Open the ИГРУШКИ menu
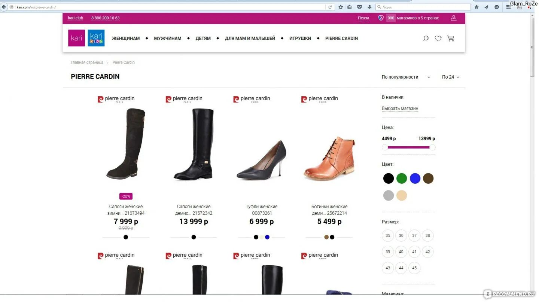The height and width of the screenshot is (302, 539). [300, 38]
